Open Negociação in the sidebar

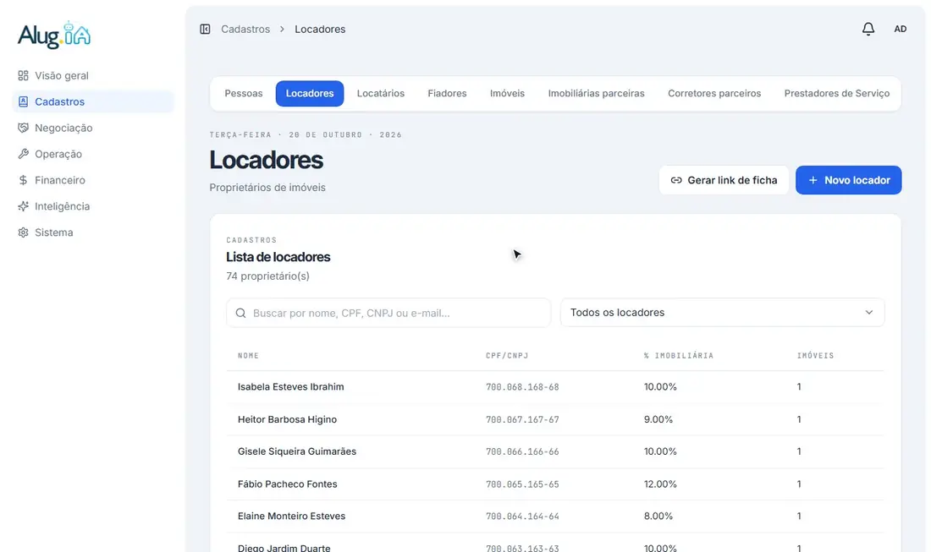coord(93,128)
